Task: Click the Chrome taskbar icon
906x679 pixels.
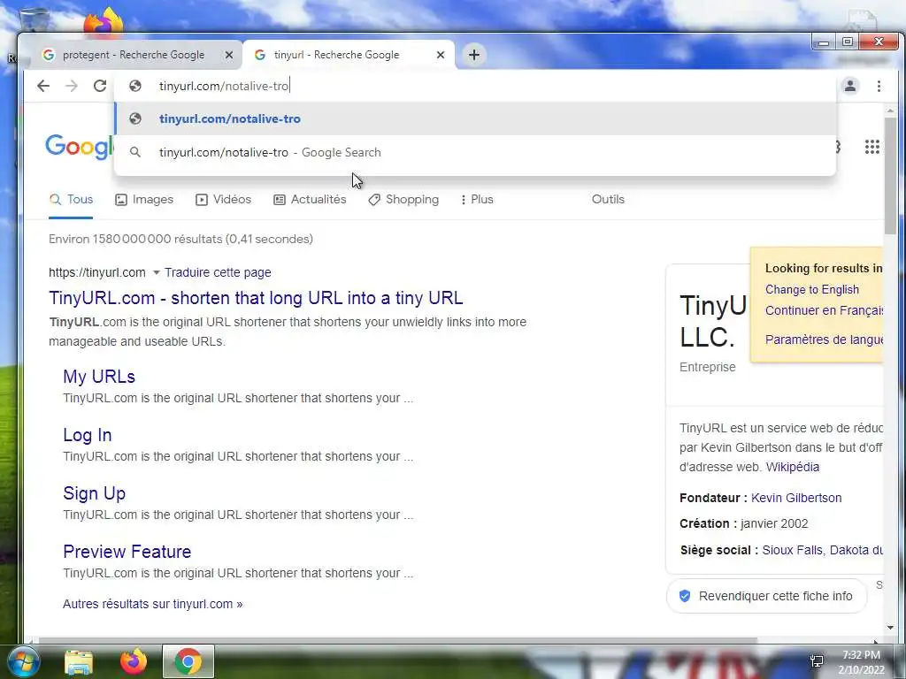Action: click(x=188, y=661)
